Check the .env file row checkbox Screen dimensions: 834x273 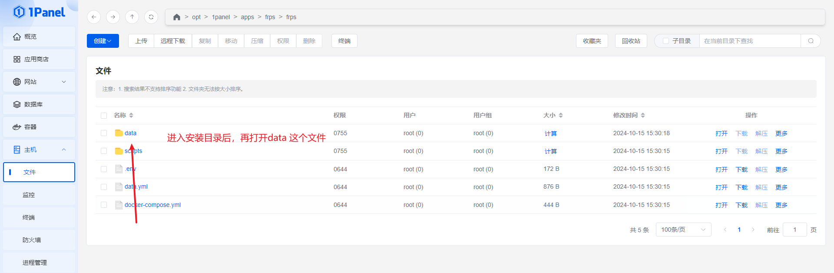104,169
